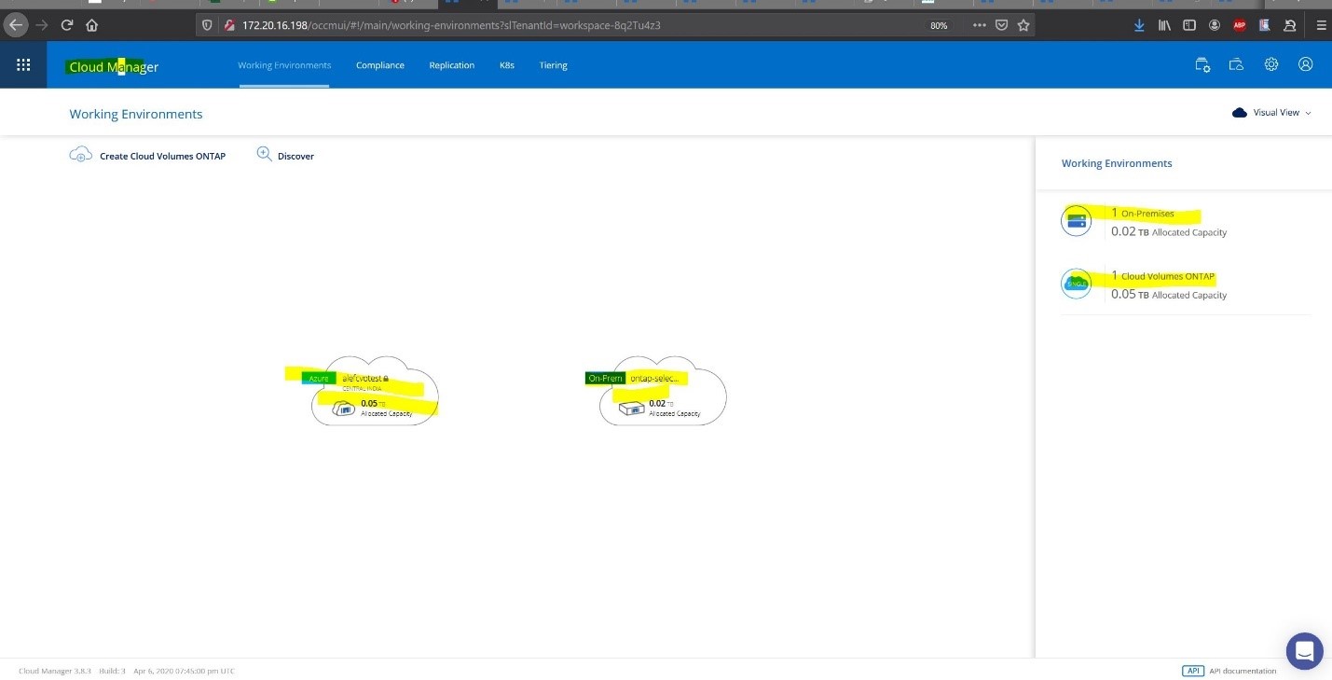Go forward with the browser forward arrow
The height and width of the screenshot is (680, 1332).
coord(41,25)
